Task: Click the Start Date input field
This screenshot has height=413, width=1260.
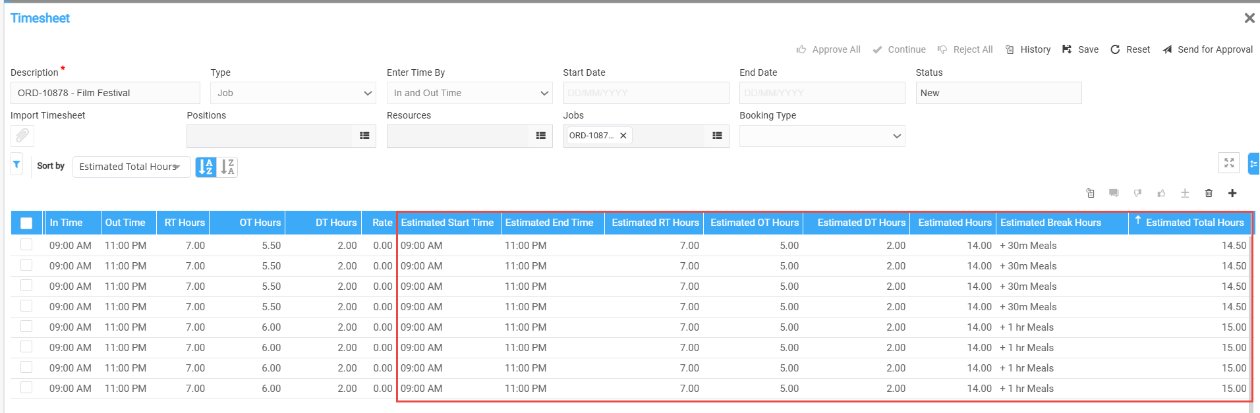Action: tap(646, 93)
